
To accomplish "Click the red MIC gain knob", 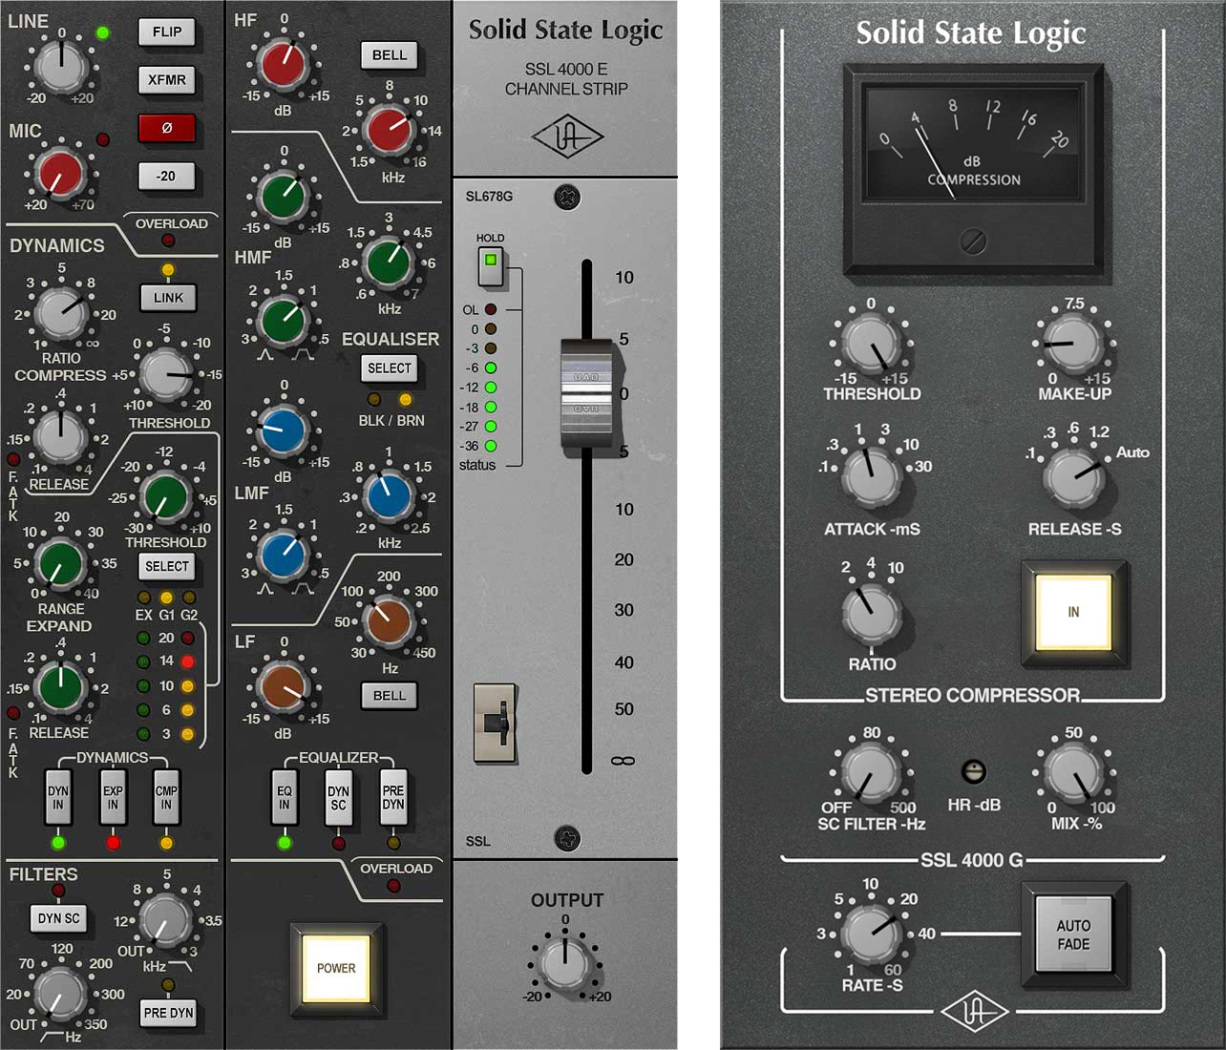I will point(60,174).
